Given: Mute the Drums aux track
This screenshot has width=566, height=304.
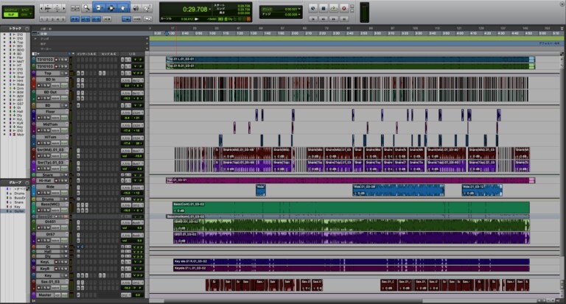Looking at the screenshot, I should point(66,199).
